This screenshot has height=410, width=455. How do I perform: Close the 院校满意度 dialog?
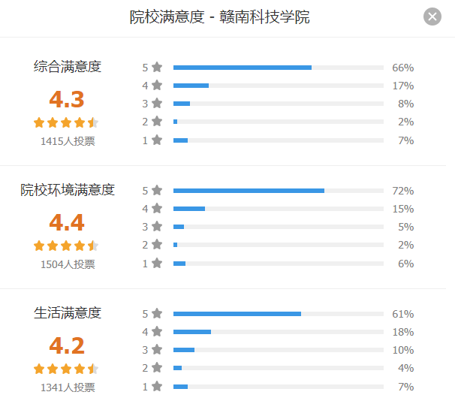tap(432, 17)
